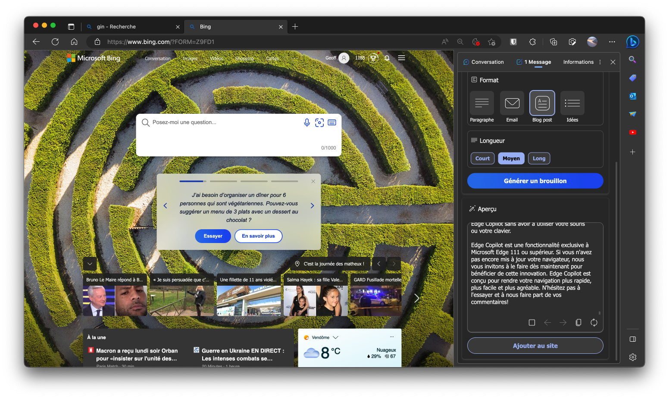Viewport: 669px width, 399px height.
Task: Collapse the news feed chevron
Action: (90, 264)
